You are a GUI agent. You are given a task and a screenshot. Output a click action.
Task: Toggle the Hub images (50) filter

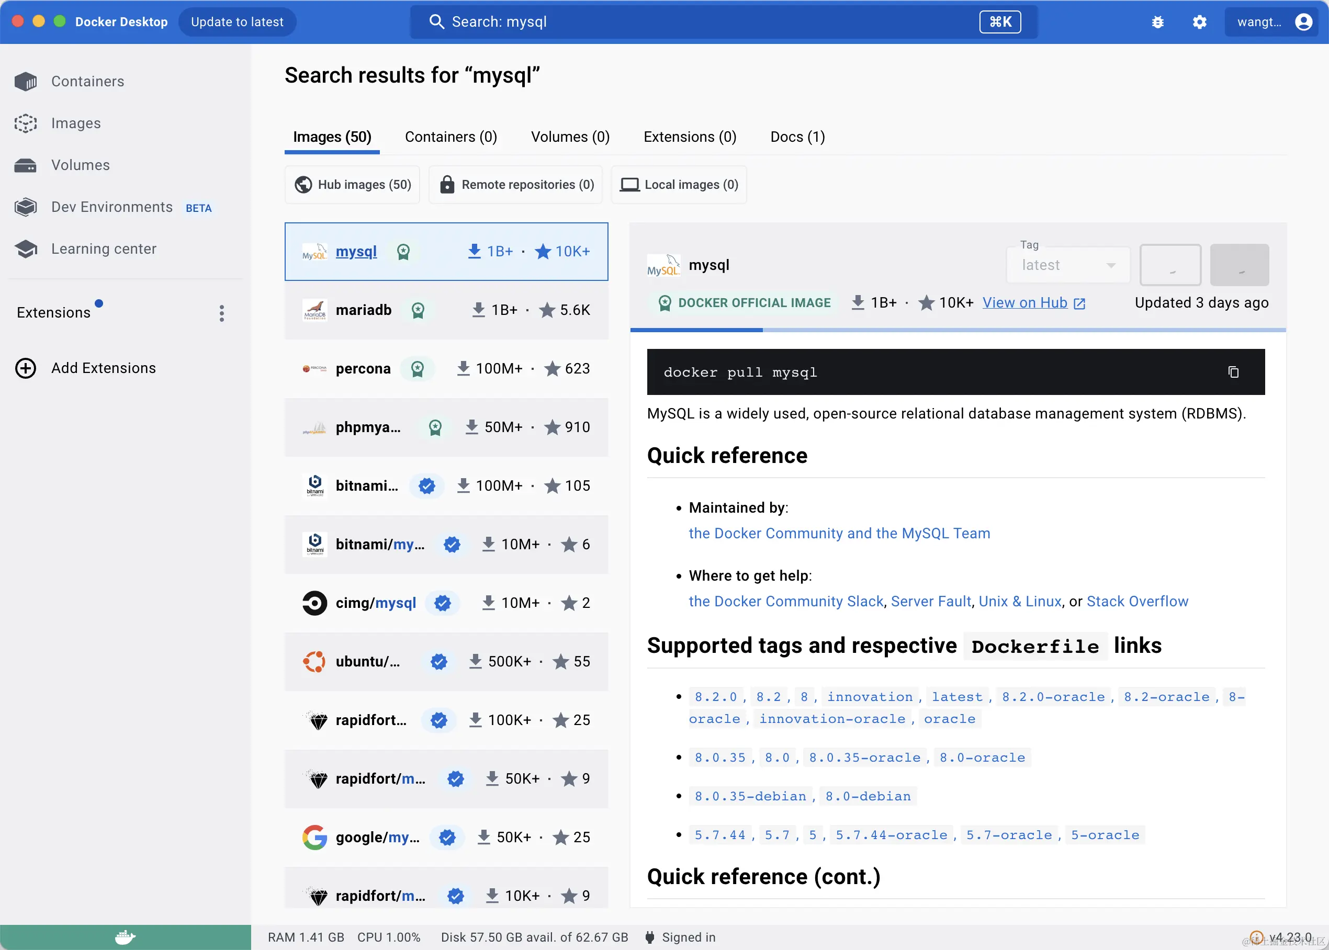(353, 185)
